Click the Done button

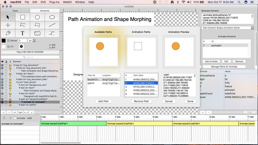coord(190,101)
